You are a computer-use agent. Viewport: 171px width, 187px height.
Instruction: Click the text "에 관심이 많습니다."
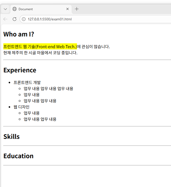pyautogui.click(x=93, y=47)
